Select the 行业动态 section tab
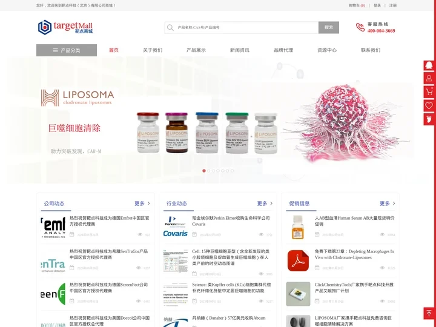The width and height of the screenshot is (436, 327). pos(177,203)
